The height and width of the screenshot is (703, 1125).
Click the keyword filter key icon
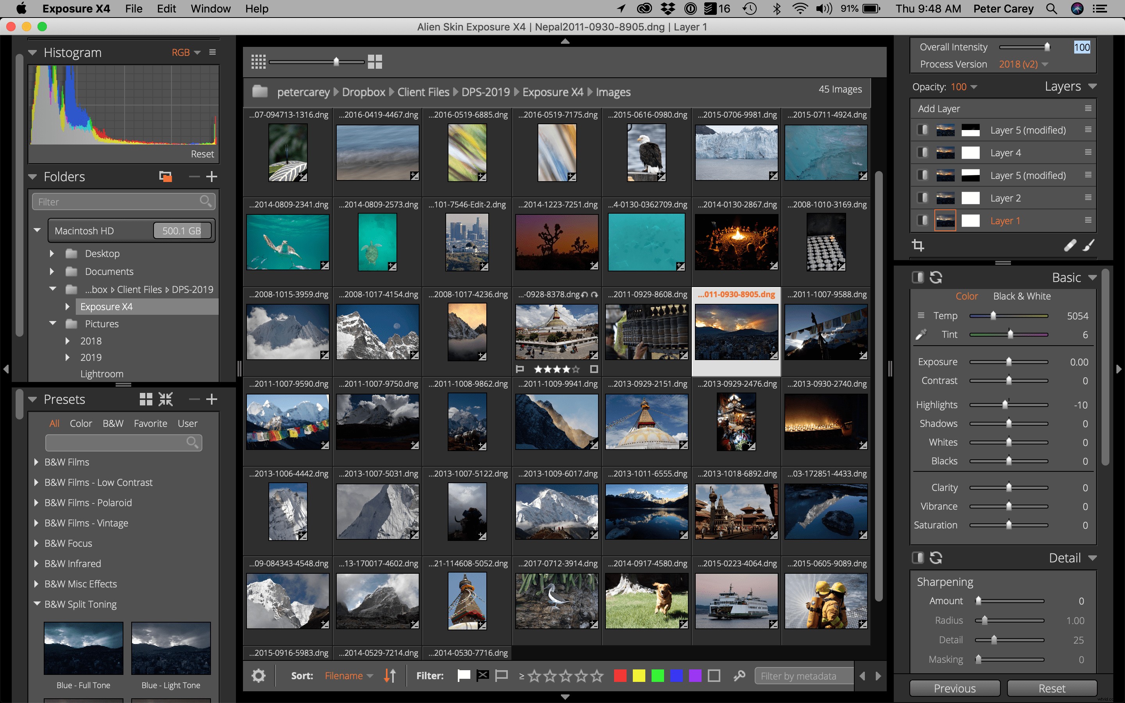739,675
